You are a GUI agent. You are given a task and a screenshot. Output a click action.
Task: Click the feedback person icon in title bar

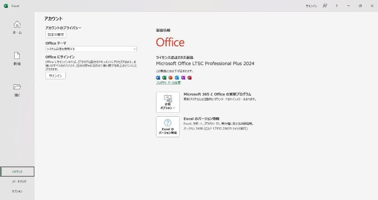click(x=325, y=6)
